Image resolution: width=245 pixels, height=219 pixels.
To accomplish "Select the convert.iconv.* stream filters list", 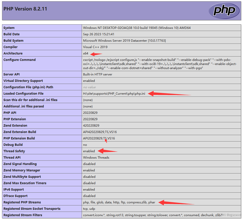I will 153,215.
